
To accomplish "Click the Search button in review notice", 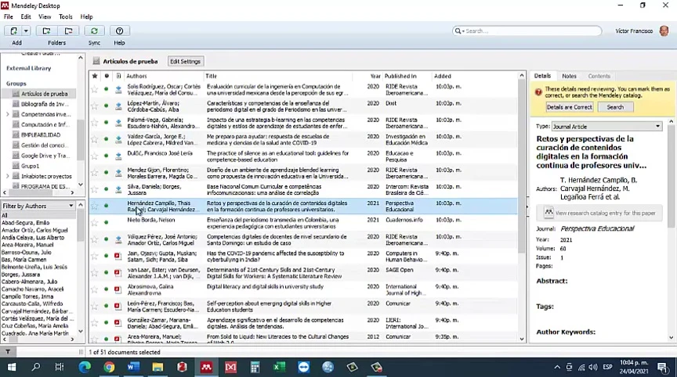I will point(615,107).
